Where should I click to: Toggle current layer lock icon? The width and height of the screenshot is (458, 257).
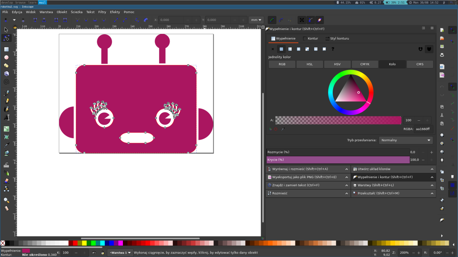(102, 252)
